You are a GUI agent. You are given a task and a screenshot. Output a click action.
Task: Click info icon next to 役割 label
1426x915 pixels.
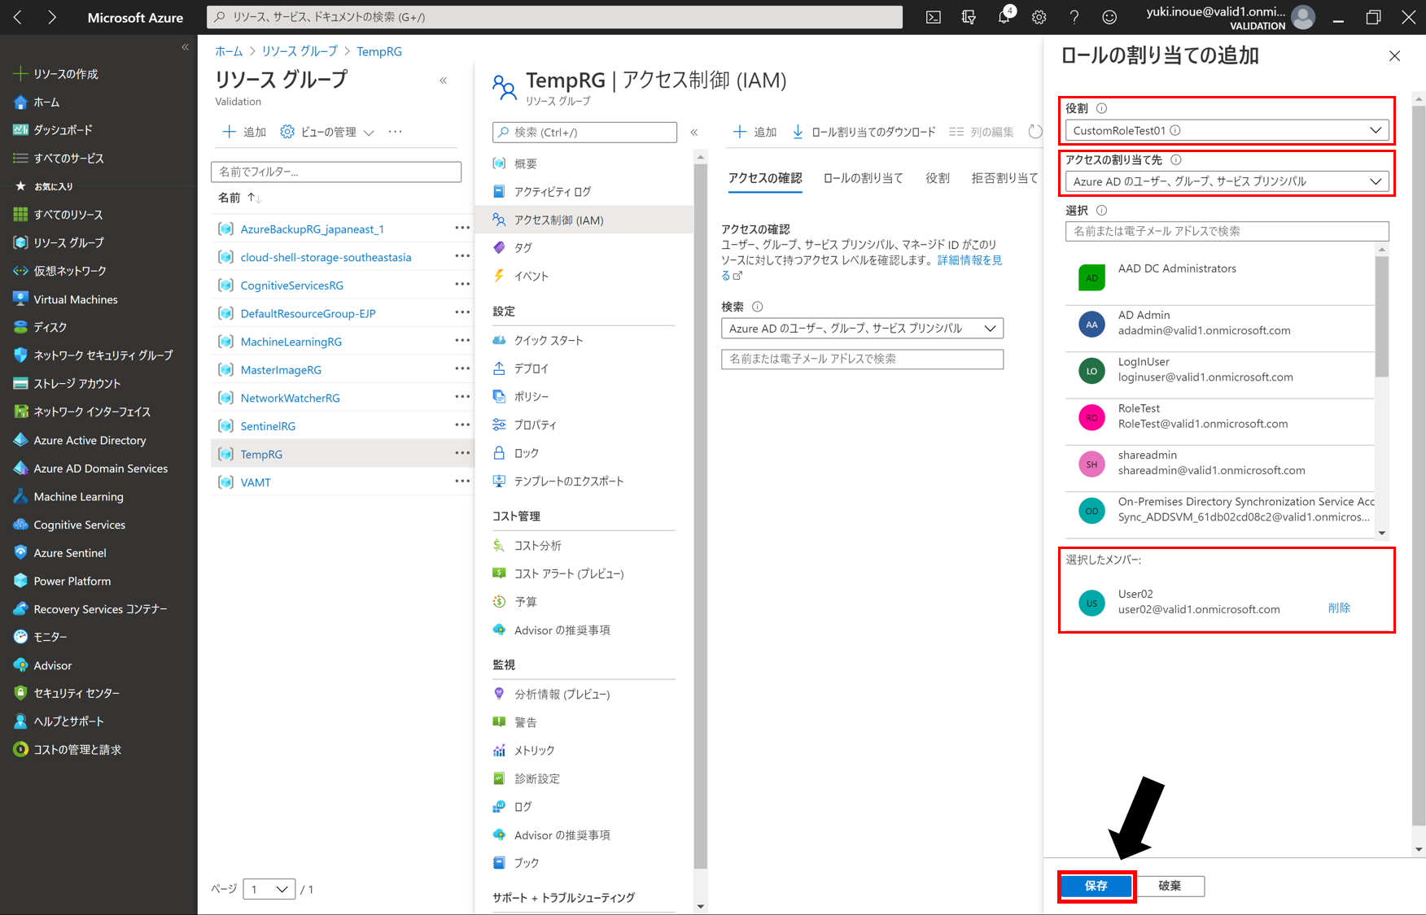pos(1101,108)
